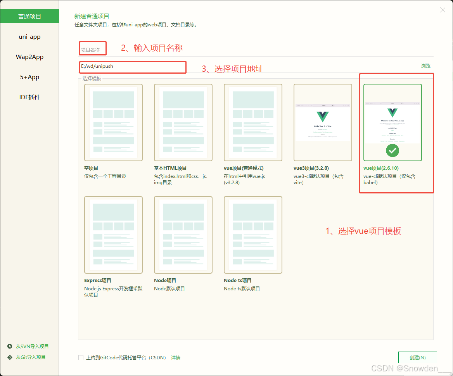Click the green checkmark on vue 2.6.10 template
The image size is (453, 376).
pos(392,150)
